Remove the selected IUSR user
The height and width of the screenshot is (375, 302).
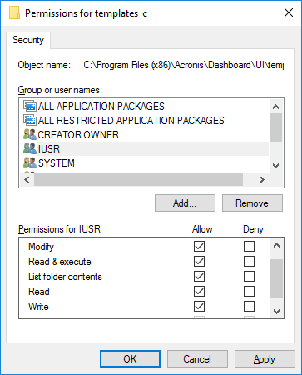coord(252,203)
